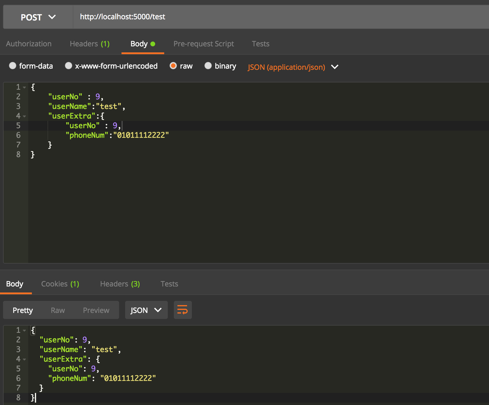Open the response Headers (3) tab
Image resolution: width=489 pixels, height=405 pixels.
coord(120,284)
